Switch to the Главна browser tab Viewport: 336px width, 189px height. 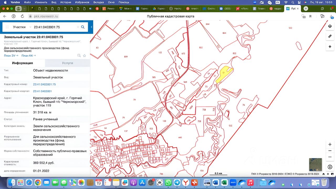click(259, 9)
